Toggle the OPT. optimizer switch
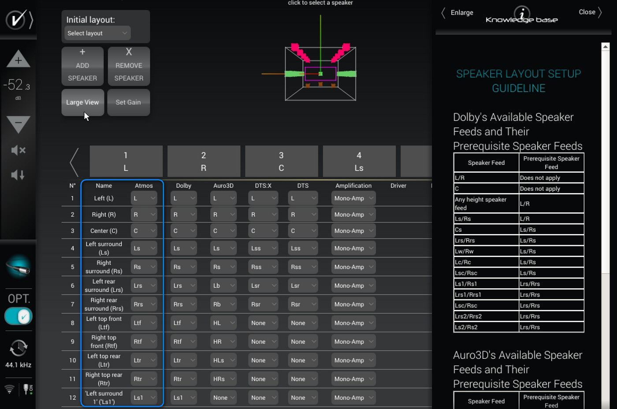 click(x=18, y=316)
